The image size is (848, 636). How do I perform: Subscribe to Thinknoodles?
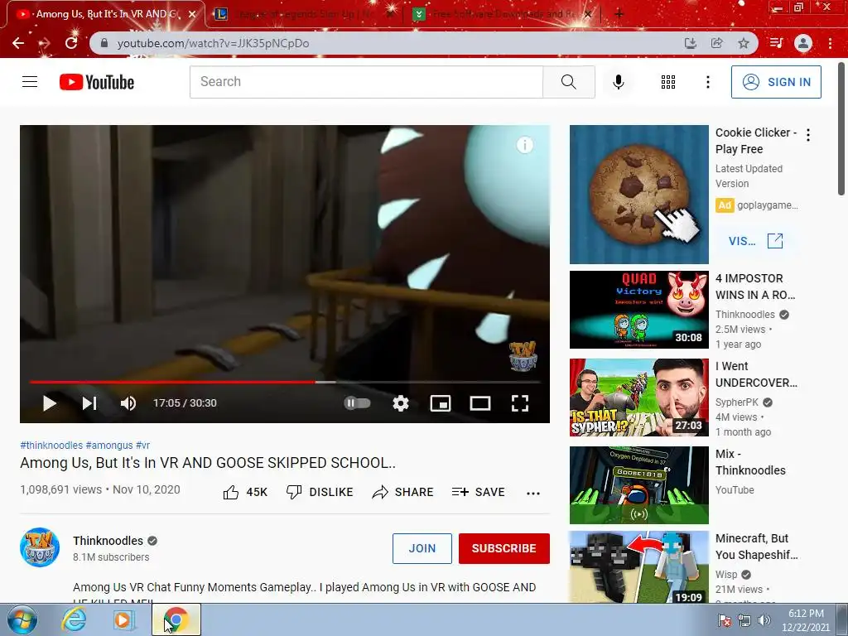[504, 548]
